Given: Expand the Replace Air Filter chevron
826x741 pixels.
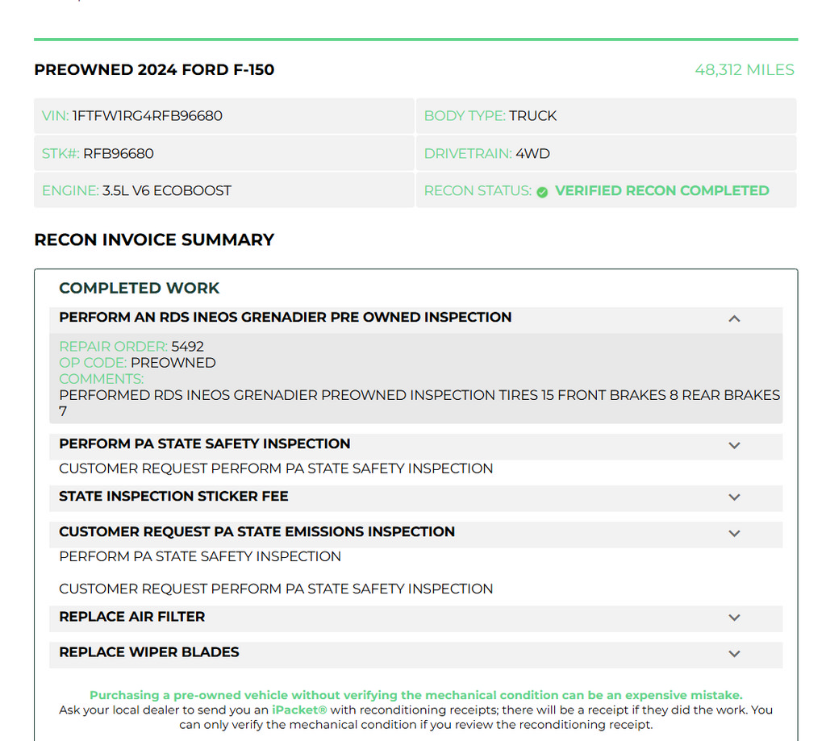Looking at the screenshot, I should pyautogui.click(x=734, y=618).
